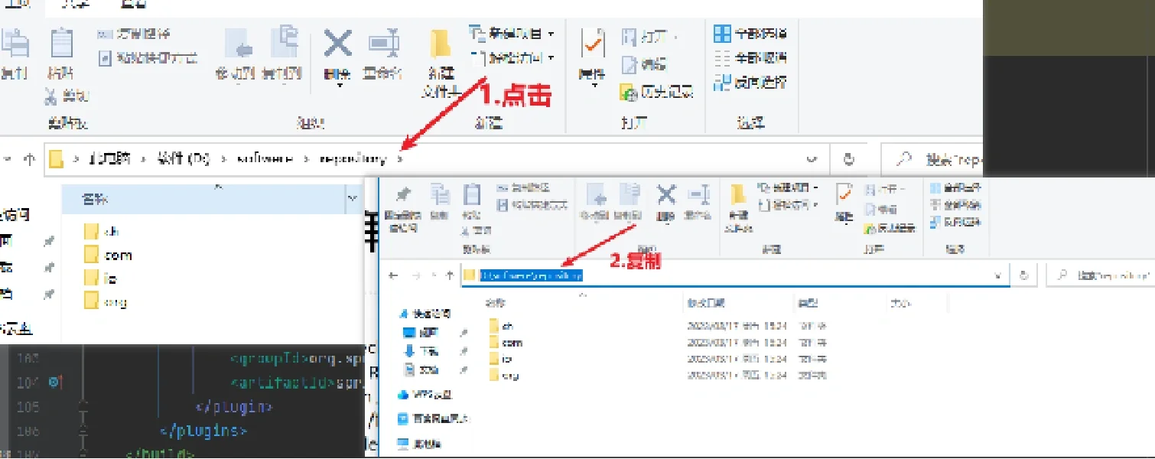This screenshot has height=459, width=1155.
Task: Open the address bar history dropdown arrow
Action: [811, 158]
